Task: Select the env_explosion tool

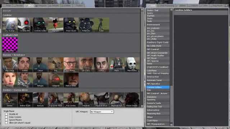Action: point(158,28)
